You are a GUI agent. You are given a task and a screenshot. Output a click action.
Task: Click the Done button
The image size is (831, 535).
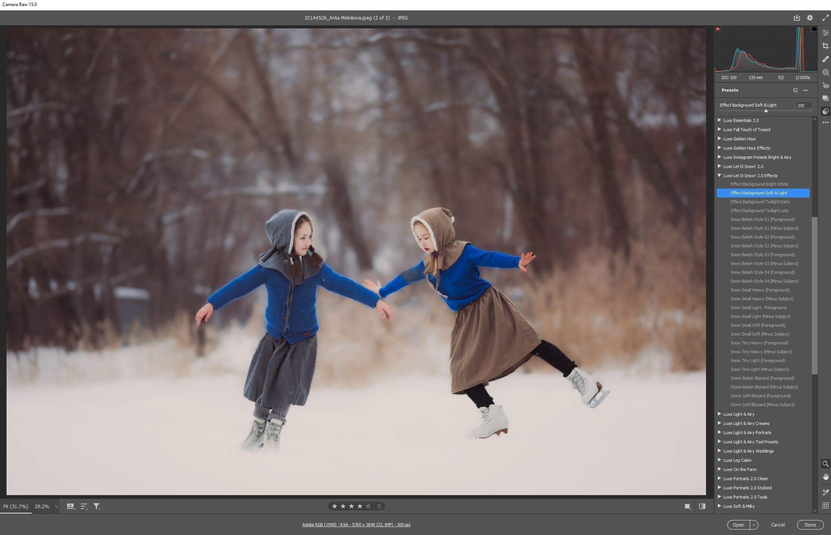(810, 525)
